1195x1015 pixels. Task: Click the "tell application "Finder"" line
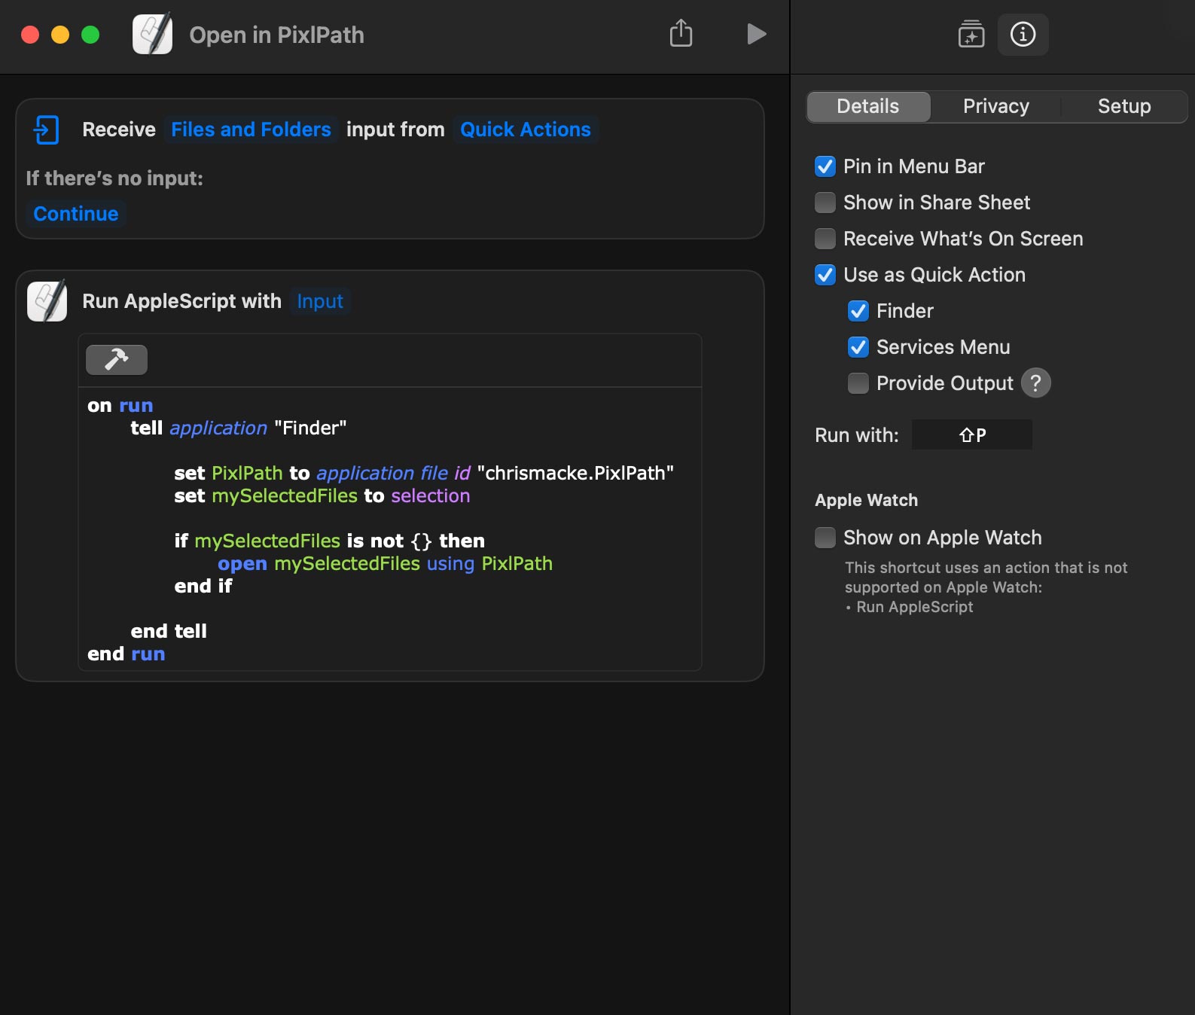tap(238, 428)
